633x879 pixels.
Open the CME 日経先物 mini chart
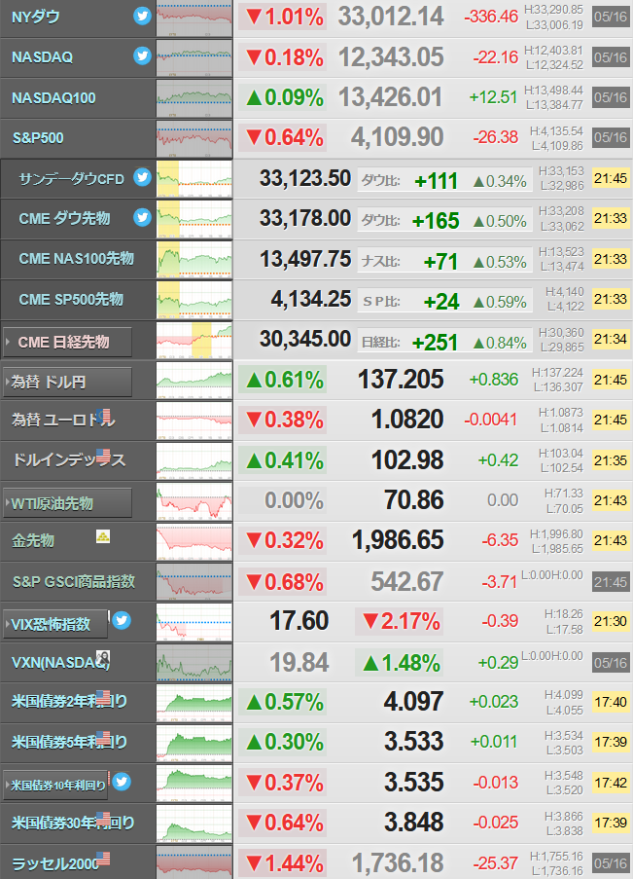tap(193, 341)
